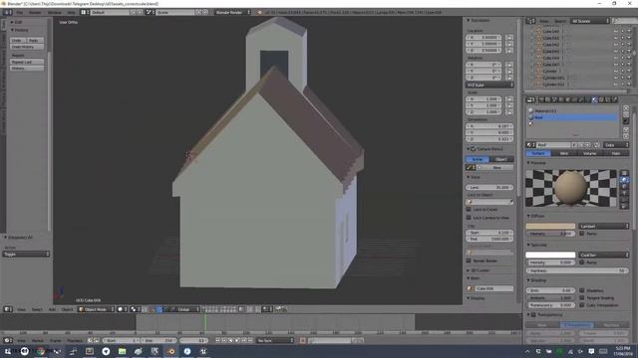This screenshot has height=358, width=638.
Task: Enable Lock to Cursor checkbox
Action: point(469,210)
